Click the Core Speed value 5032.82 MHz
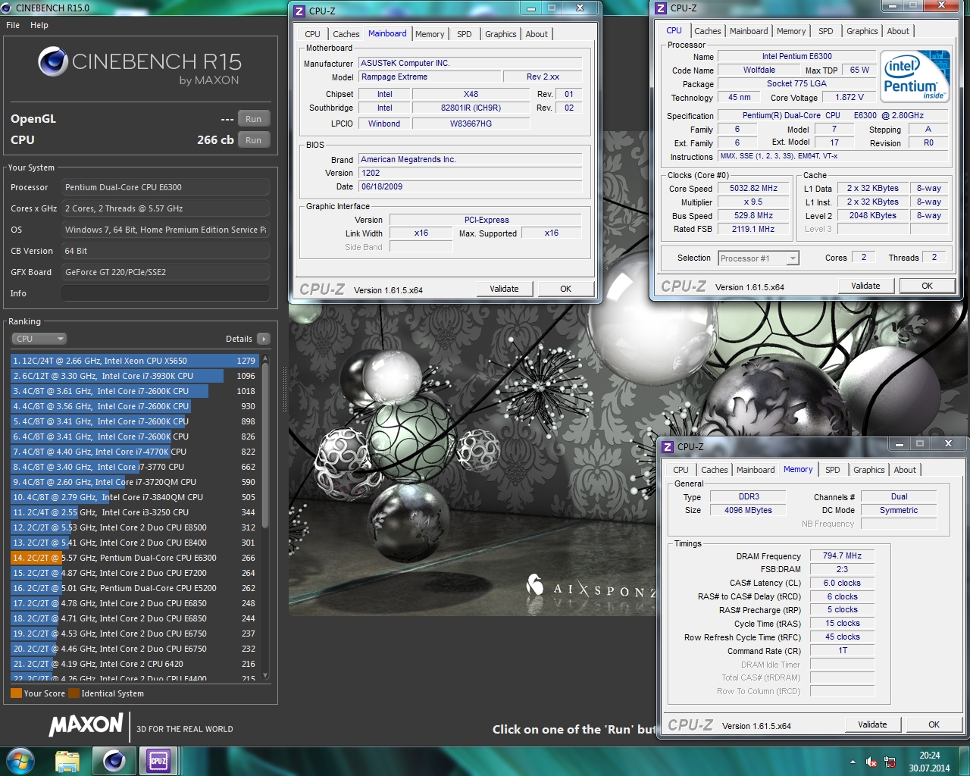970x776 pixels. click(753, 188)
